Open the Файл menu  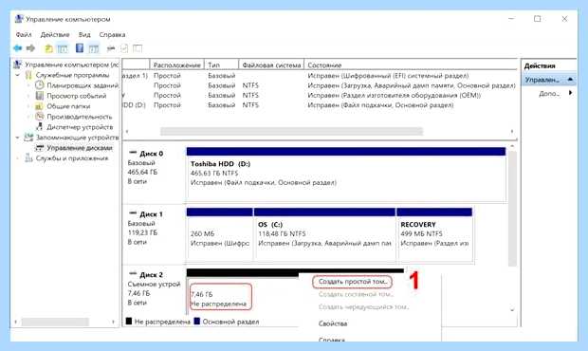point(24,34)
